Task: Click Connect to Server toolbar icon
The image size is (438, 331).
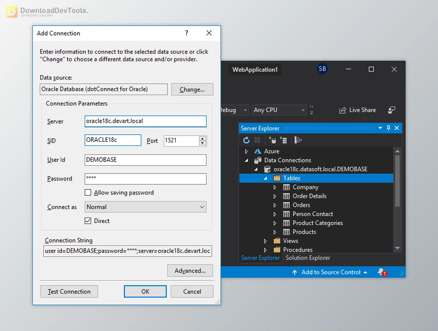Action: coord(283,140)
